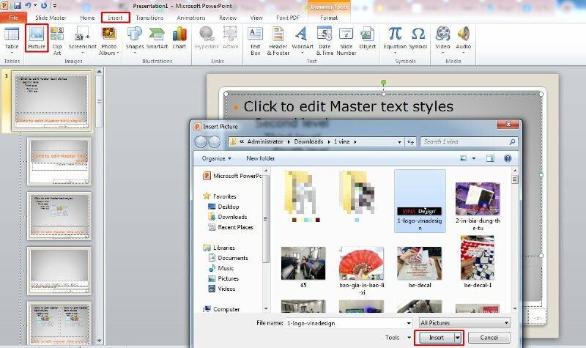
Task: Select Music under Libraries
Action: 221,268
